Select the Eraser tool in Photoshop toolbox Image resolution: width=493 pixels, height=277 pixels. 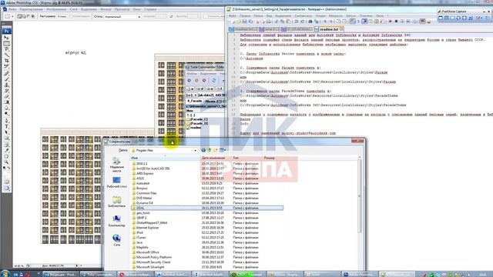(x=6, y=97)
